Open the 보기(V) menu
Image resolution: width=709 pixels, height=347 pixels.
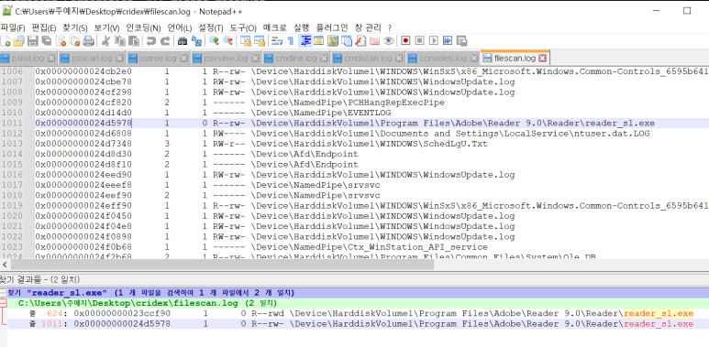pos(106,27)
